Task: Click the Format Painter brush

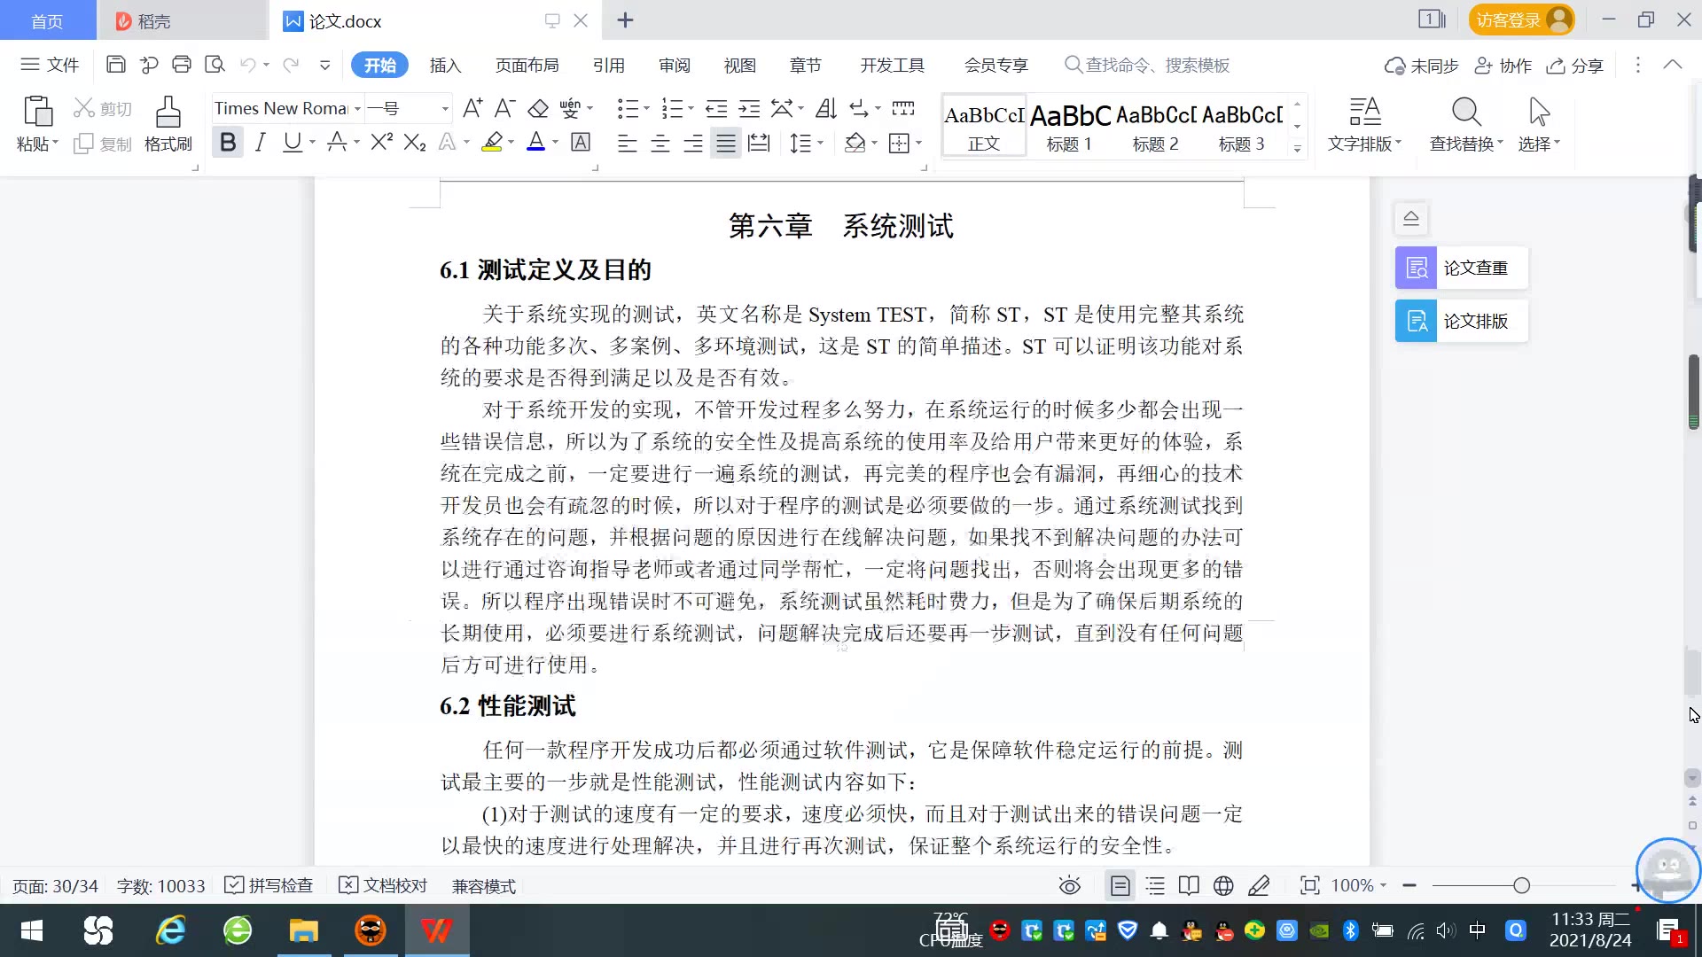Action: 168,125
